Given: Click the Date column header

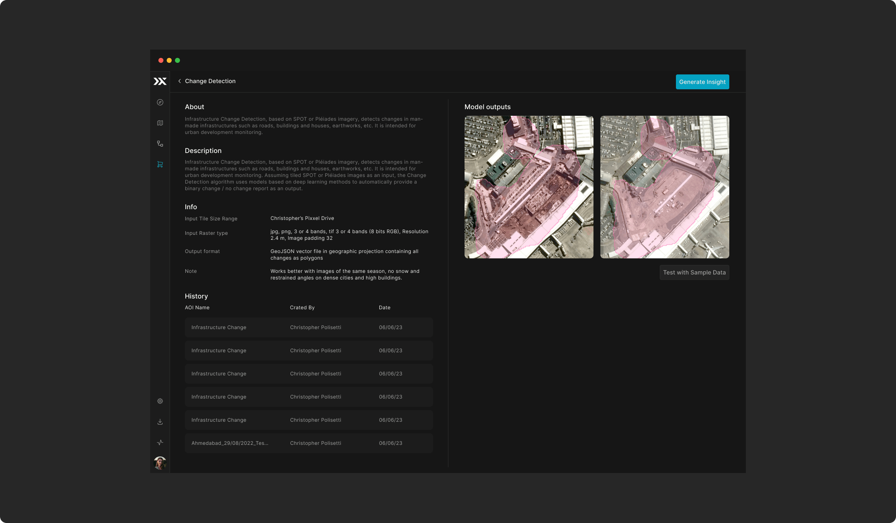Looking at the screenshot, I should [384, 308].
